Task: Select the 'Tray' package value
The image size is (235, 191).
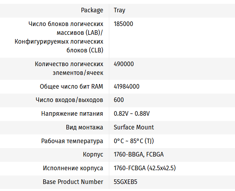Action: click(119, 10)
